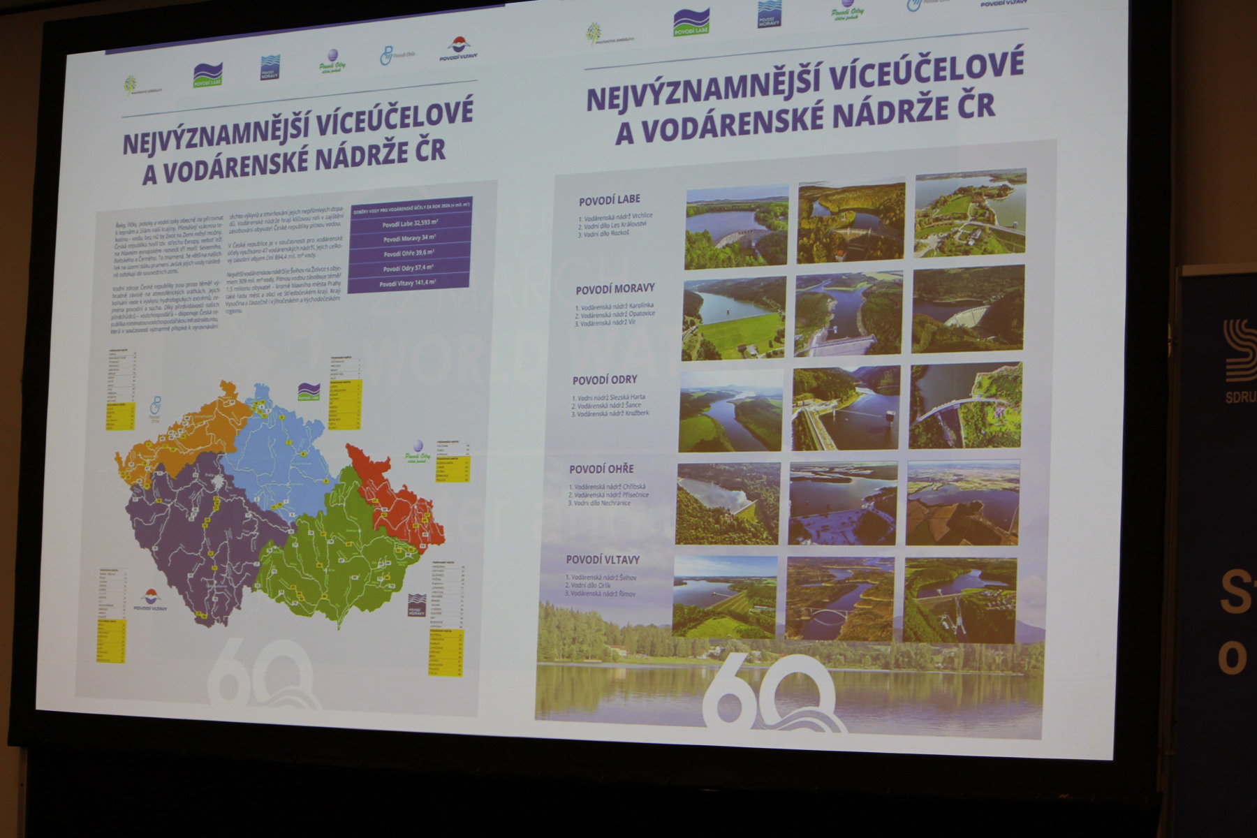
Task: Open middle photo in the Povodí Moravy row
Action: click(x=848, y=316)
